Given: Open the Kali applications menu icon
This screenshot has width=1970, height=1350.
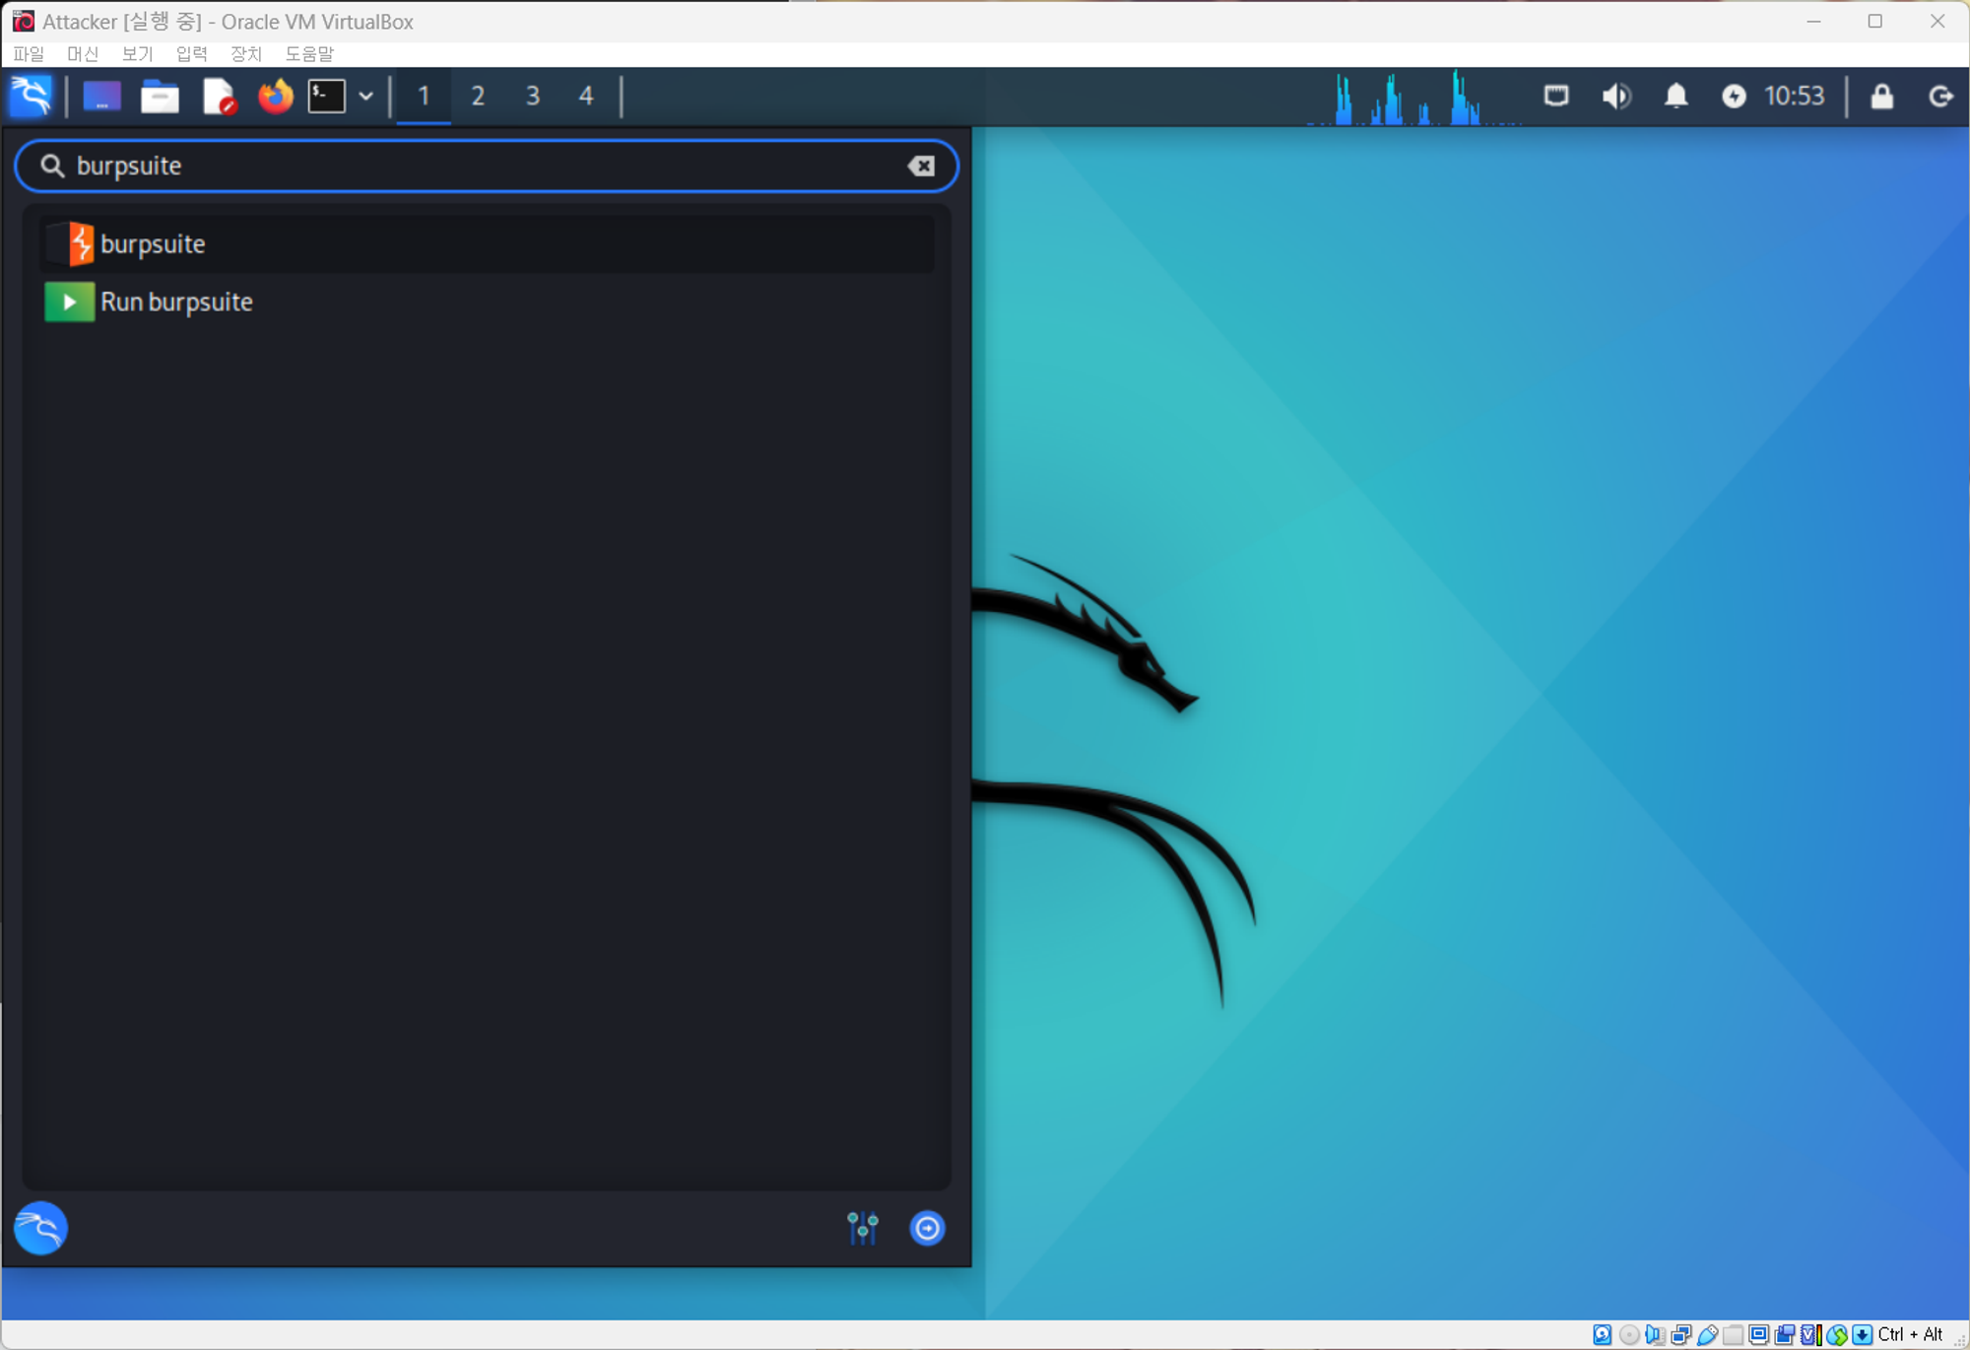Looking at the screenshot, I should 31,96.
